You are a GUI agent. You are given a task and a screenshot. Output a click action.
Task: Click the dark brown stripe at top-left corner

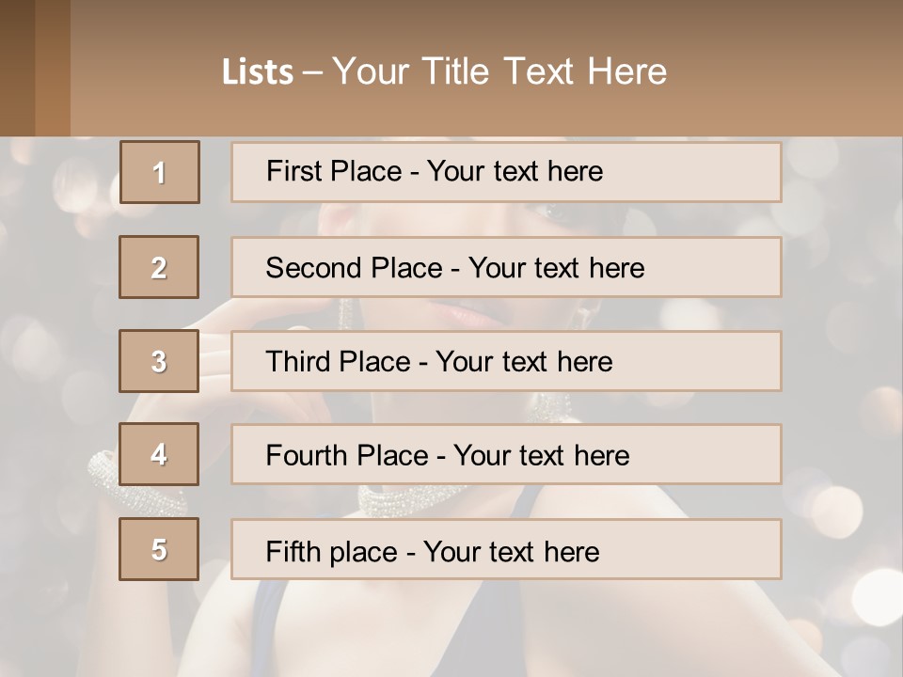[x=17, y=68]
